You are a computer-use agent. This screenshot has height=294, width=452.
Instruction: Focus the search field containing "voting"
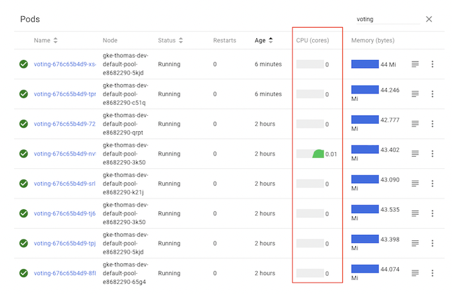(387, 20)
